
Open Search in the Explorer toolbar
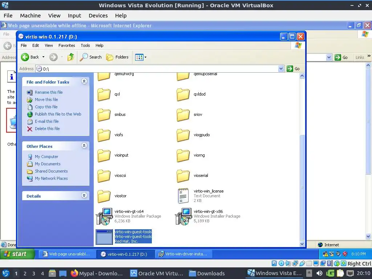point(90,57)
